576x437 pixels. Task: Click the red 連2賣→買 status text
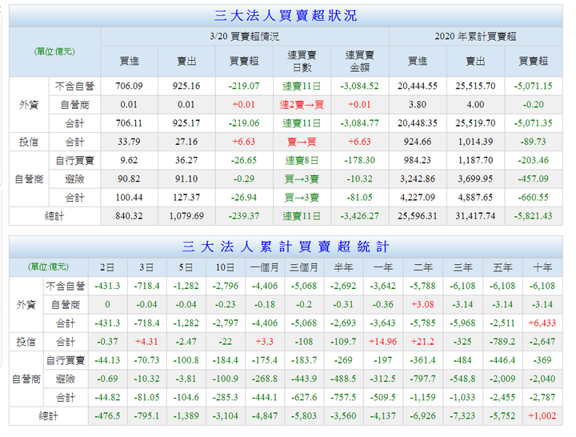point(302,105)
